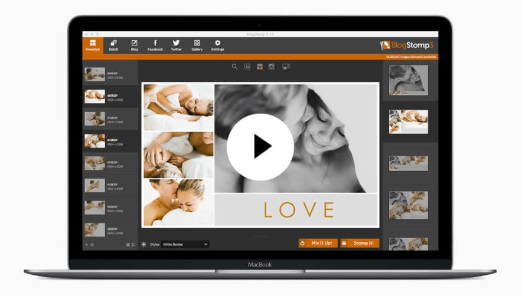Switch to the Freestyle tab
Image resolution: width=522 pixels, height=296 pixels.
(93, 45)
